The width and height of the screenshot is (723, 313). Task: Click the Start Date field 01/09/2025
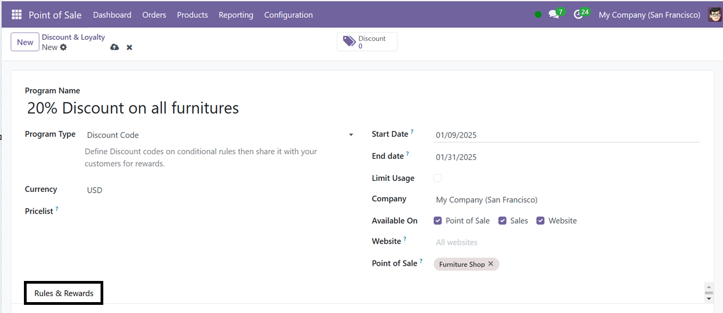coord(567,135)
